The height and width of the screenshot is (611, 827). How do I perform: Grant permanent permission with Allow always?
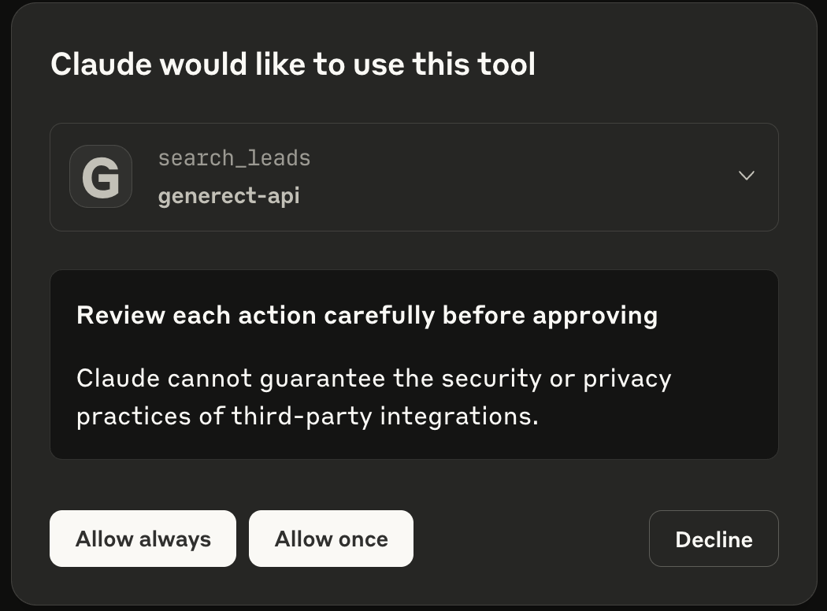[x=143, y=539]
